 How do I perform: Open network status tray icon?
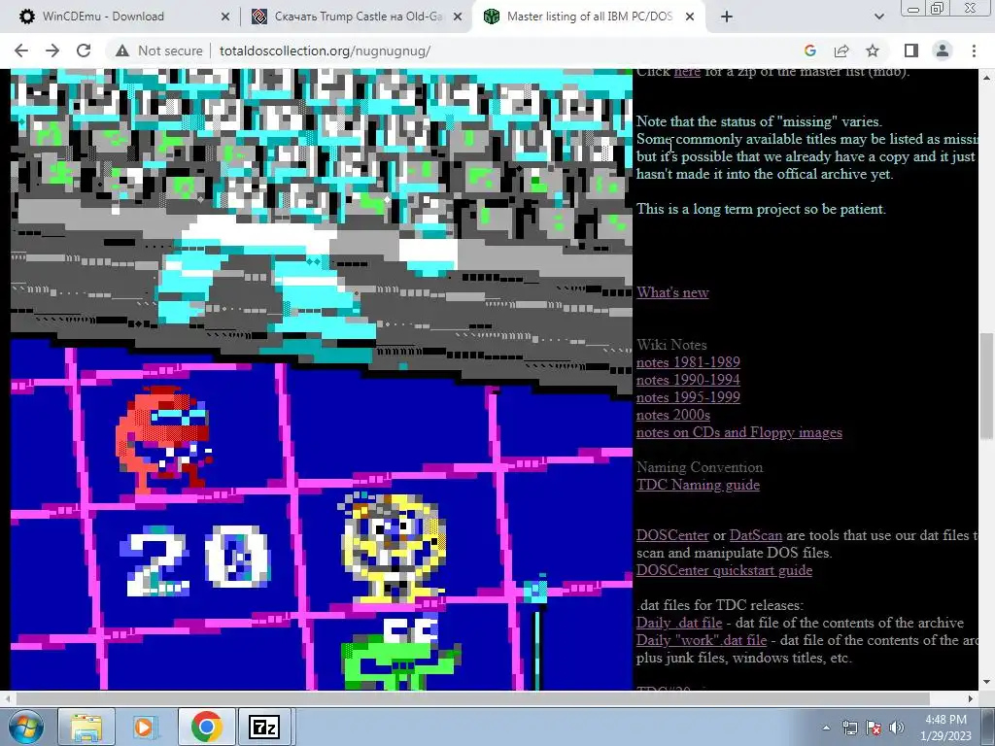click(849, 728)
